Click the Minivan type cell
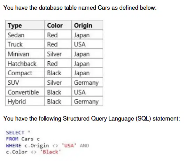The height and width of the screenshot is (161, 184). [x=25, y=54]
